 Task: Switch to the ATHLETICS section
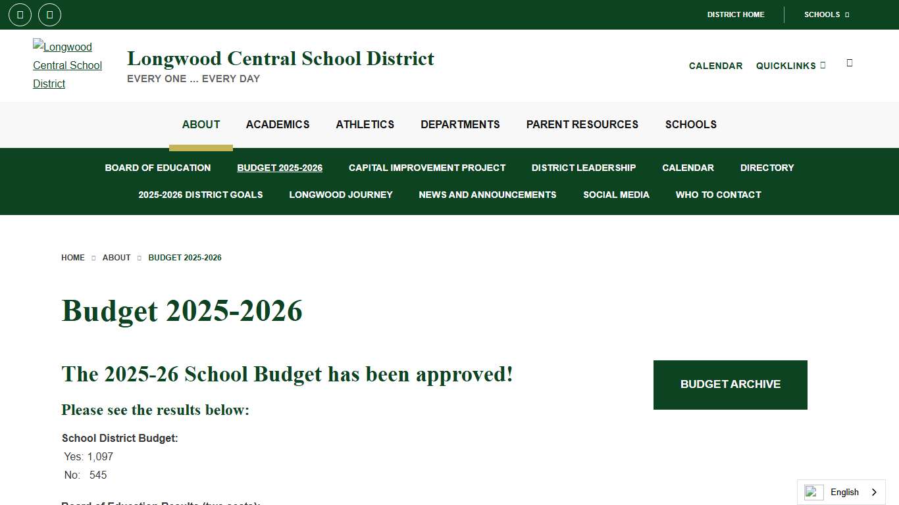pyautogui.click(x=365, y=124)
